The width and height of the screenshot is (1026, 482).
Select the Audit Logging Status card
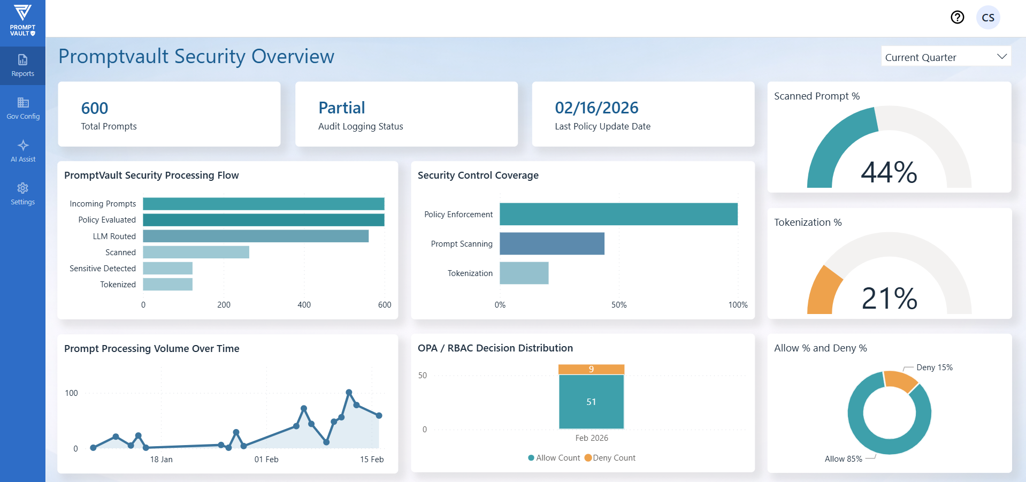tap(406, 114)
